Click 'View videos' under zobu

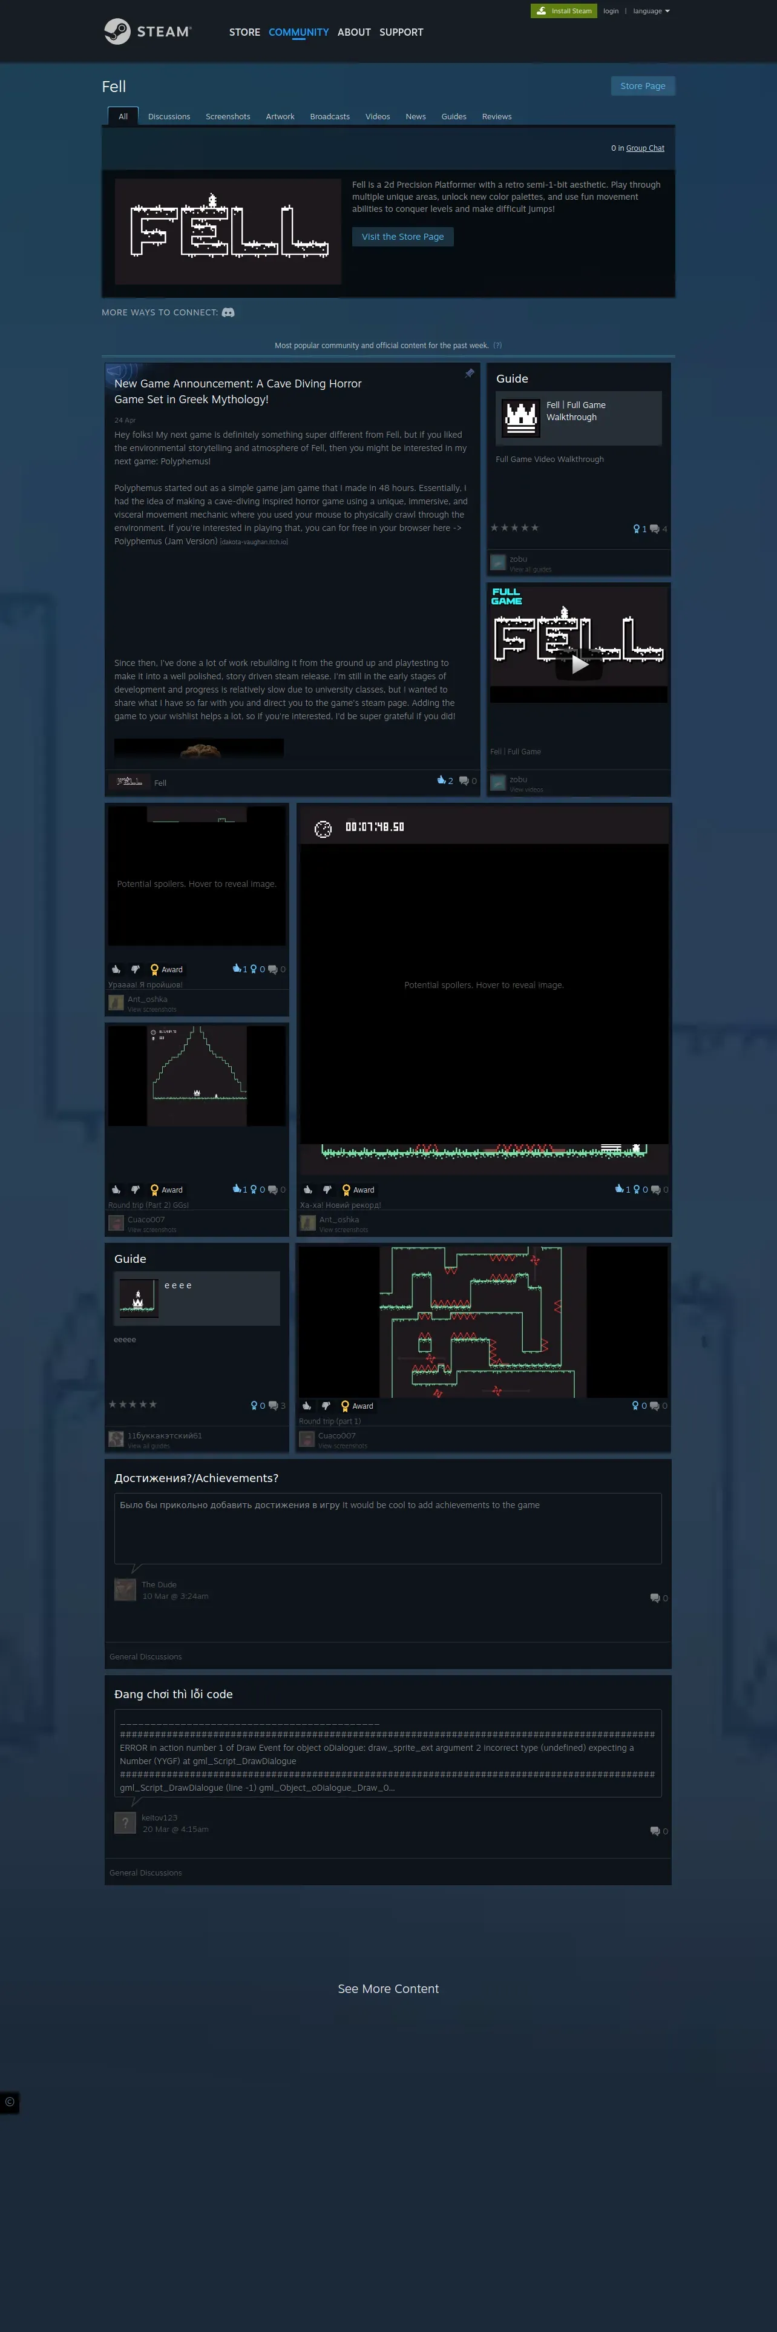526,789
